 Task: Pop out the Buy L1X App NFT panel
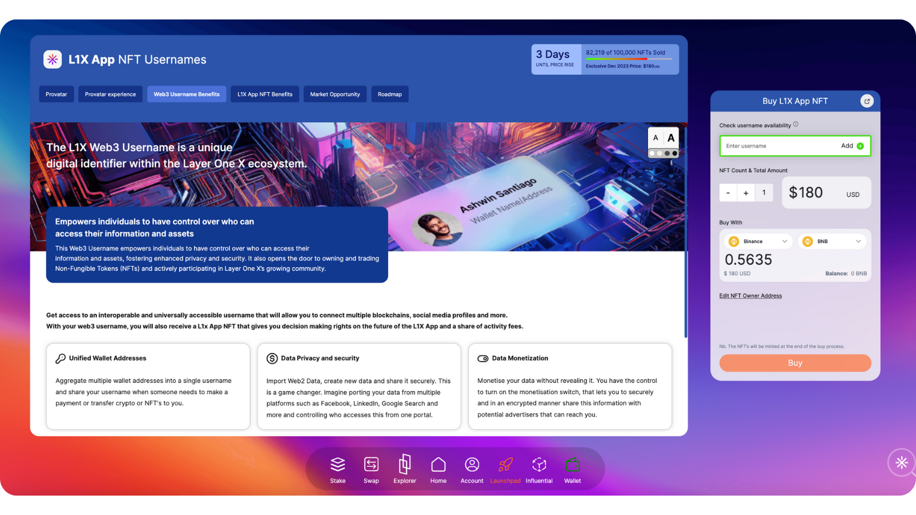coord(867,101)
